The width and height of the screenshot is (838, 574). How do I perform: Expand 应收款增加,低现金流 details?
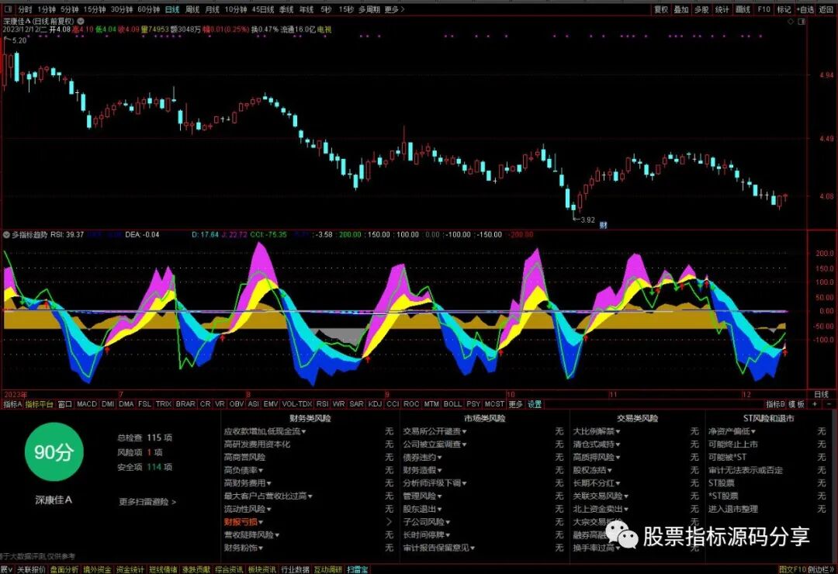(x=265, y=431)
